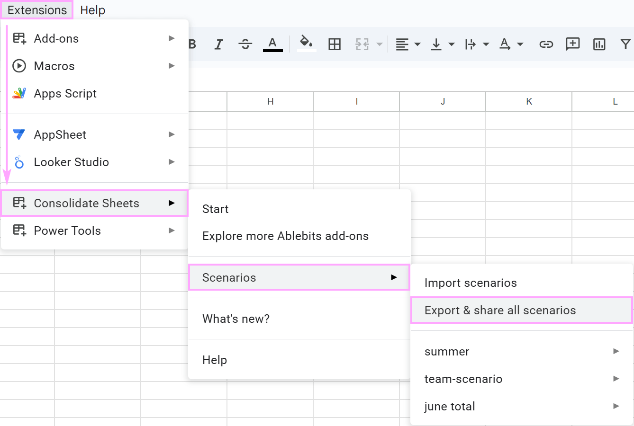Expand Power Tools submenu arrow
Viewport: 634px width, 426px height.
click(x=172, y=230)
